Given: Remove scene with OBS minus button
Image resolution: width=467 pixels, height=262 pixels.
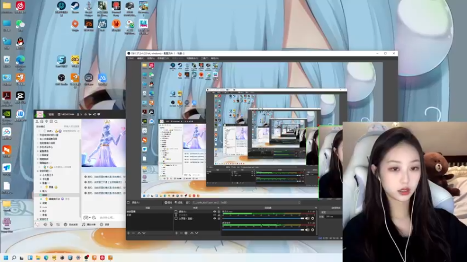Looking at the screenshot, I should pyautogui.click(x=133, y=233).
